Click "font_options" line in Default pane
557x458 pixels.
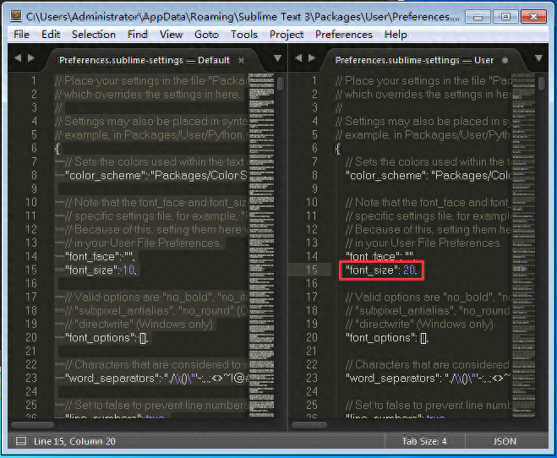tap(106, 338)
